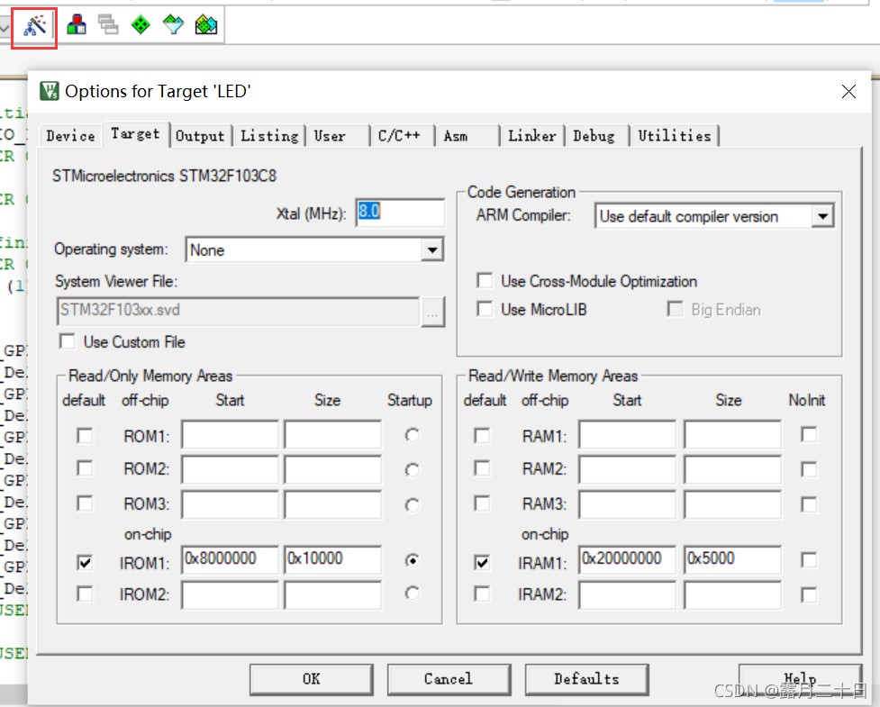
Task: Select the IROM1 Startup radio button
Action: [412, 560]
